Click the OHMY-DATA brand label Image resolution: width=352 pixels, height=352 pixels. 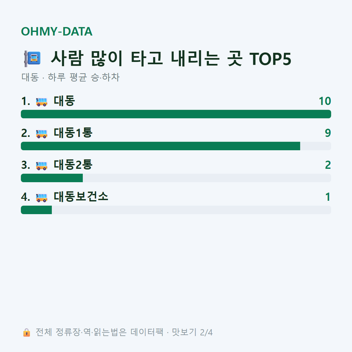[x=57, y=31]
